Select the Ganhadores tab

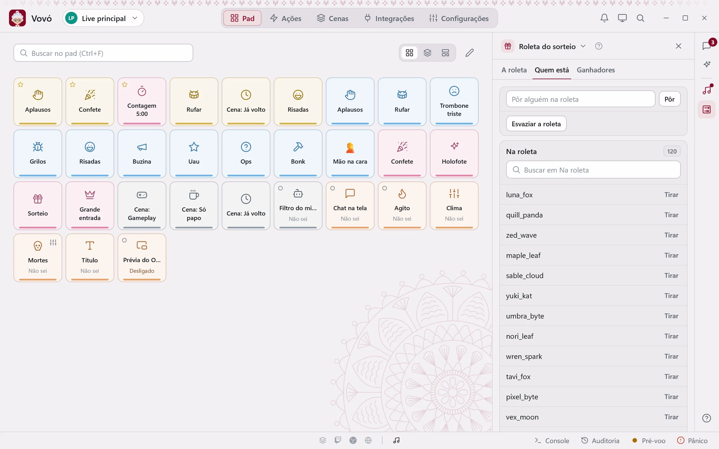point(596,70)
